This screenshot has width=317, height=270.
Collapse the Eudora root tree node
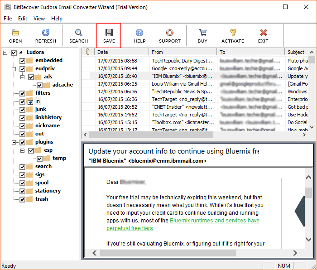coord(5,53)
